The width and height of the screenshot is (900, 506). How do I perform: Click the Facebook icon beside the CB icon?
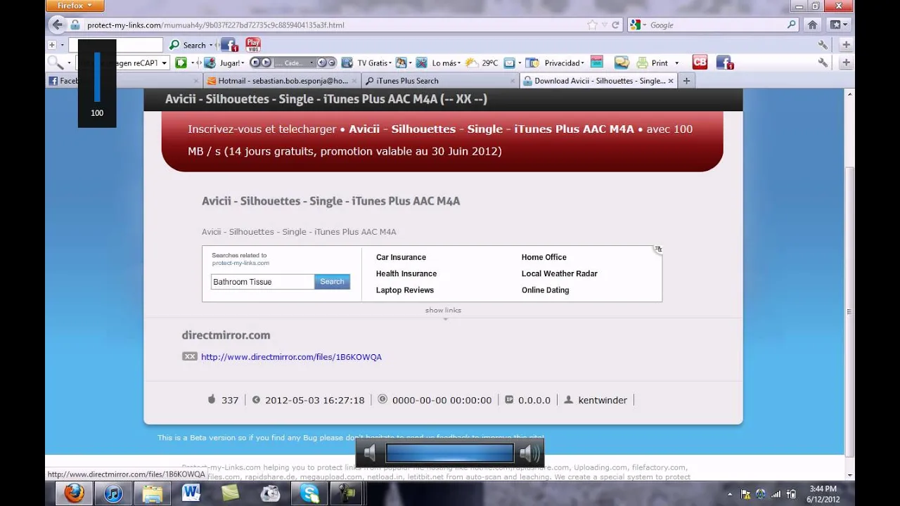click(x=724, y=62)
